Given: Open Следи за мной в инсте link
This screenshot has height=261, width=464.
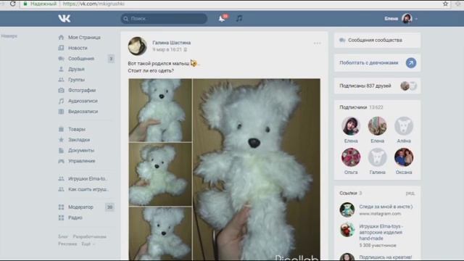Looking at the screenshot, I should pos(386,207).
